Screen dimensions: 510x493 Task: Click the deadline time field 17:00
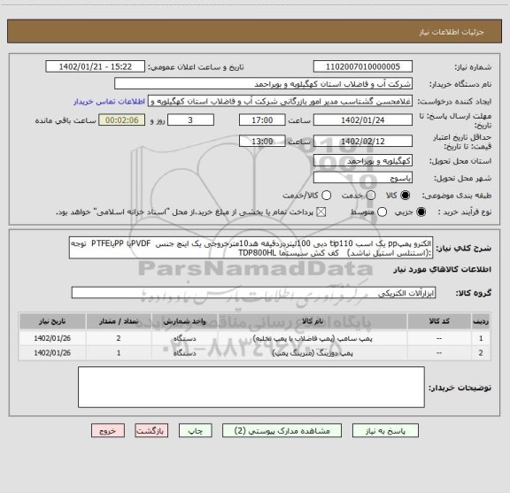(x=262, y=120)
